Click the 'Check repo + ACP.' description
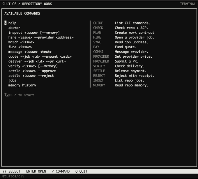The width and height of the screenshot is (198, 179). (131, 28)
